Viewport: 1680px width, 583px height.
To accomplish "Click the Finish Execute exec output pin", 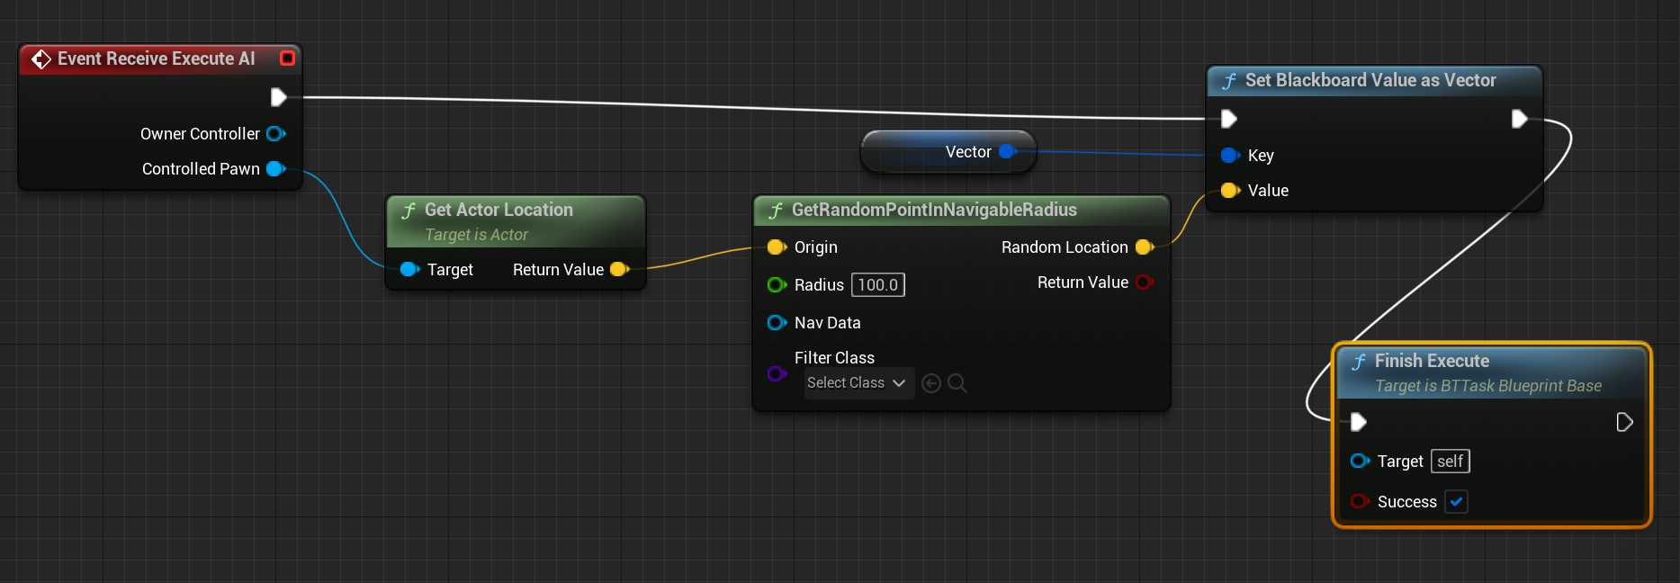I will [x=1624, y=422].
